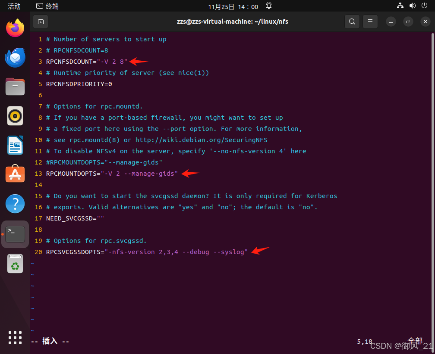
Task: Open Ubuntu Software center
Action: pyautogui.click(x=15, y=174)
